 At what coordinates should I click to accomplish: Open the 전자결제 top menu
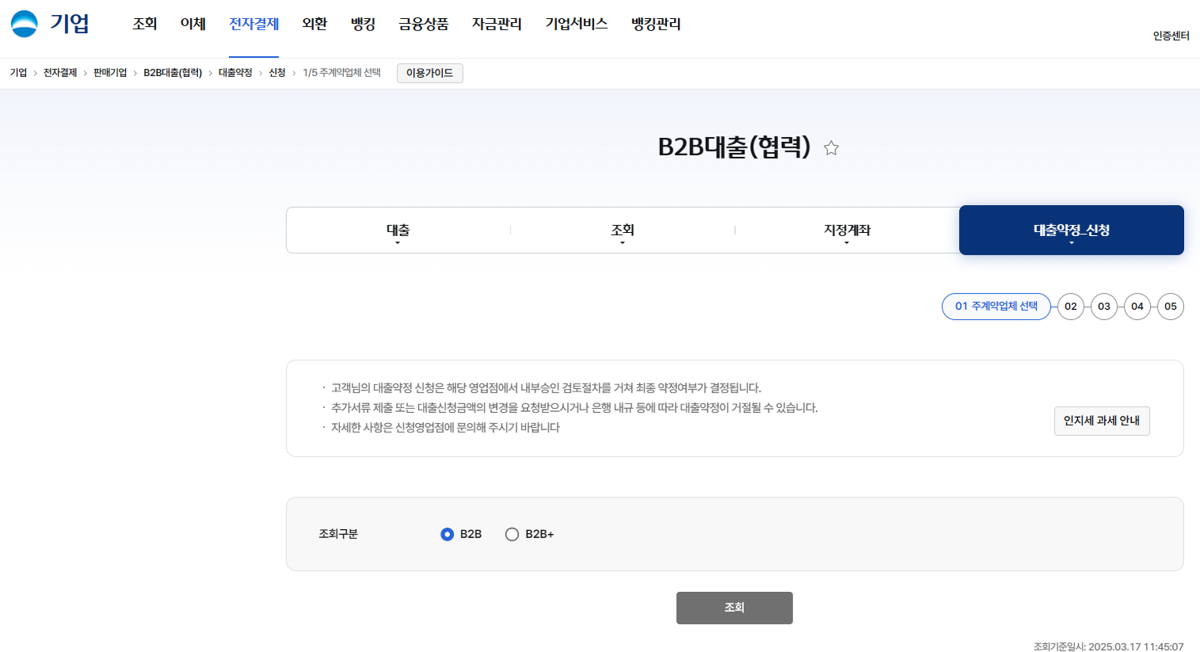click(253, 24)
